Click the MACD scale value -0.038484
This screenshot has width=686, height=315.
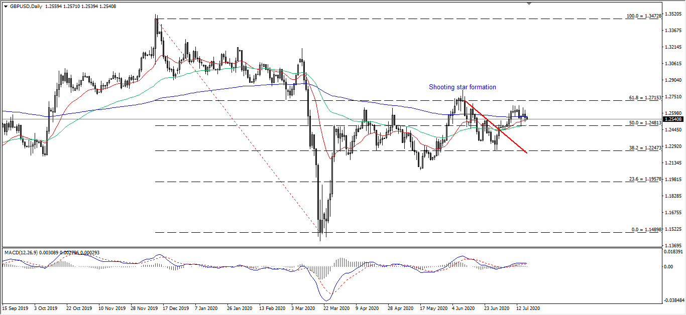pos(673,301)
